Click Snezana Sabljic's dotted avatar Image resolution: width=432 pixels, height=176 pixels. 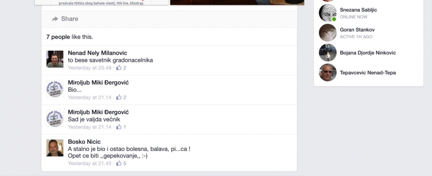tap(328, 13)
